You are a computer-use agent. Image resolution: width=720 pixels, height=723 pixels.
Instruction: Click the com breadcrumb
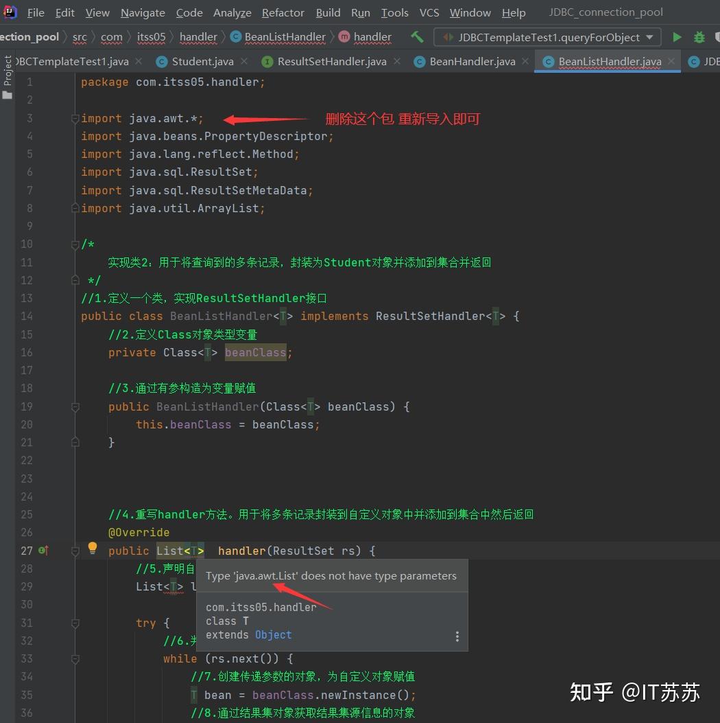point(111,37)
